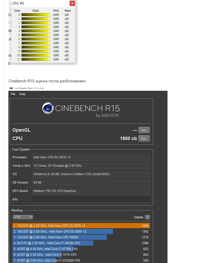Click the CB Version 64 Bit field
This screenshot has width=201, height=263.
pos(91,182)
